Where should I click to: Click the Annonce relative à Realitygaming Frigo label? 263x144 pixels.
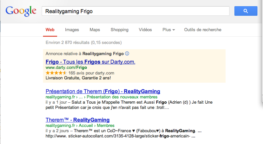click(x=85, y=54)
